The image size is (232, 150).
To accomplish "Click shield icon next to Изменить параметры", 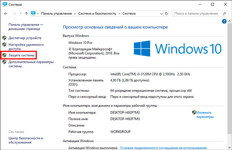I will tap(194, 112).
